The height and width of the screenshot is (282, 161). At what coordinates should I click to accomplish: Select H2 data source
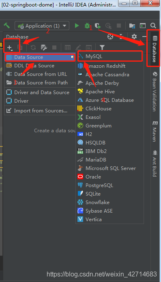pos(110,134)
